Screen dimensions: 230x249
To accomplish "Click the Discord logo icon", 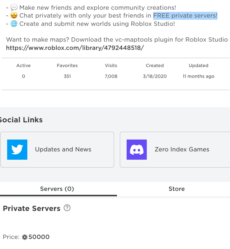I will pos(137,150).
